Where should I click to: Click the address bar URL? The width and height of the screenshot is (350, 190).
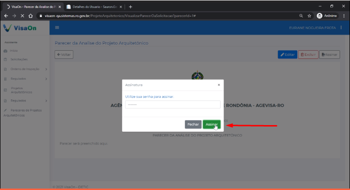tap(120, 16)
